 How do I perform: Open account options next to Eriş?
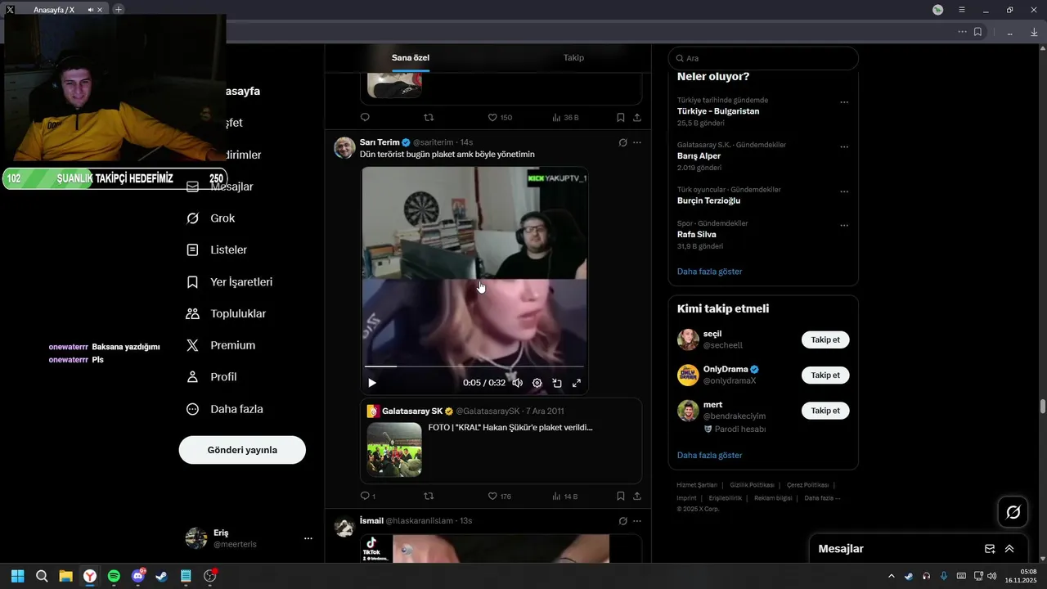[x=308, y=538]
